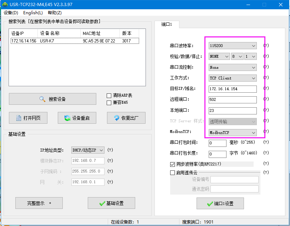Open the 设备(D) menu
The height and width of the screenshot is (226, 290).
11,12
